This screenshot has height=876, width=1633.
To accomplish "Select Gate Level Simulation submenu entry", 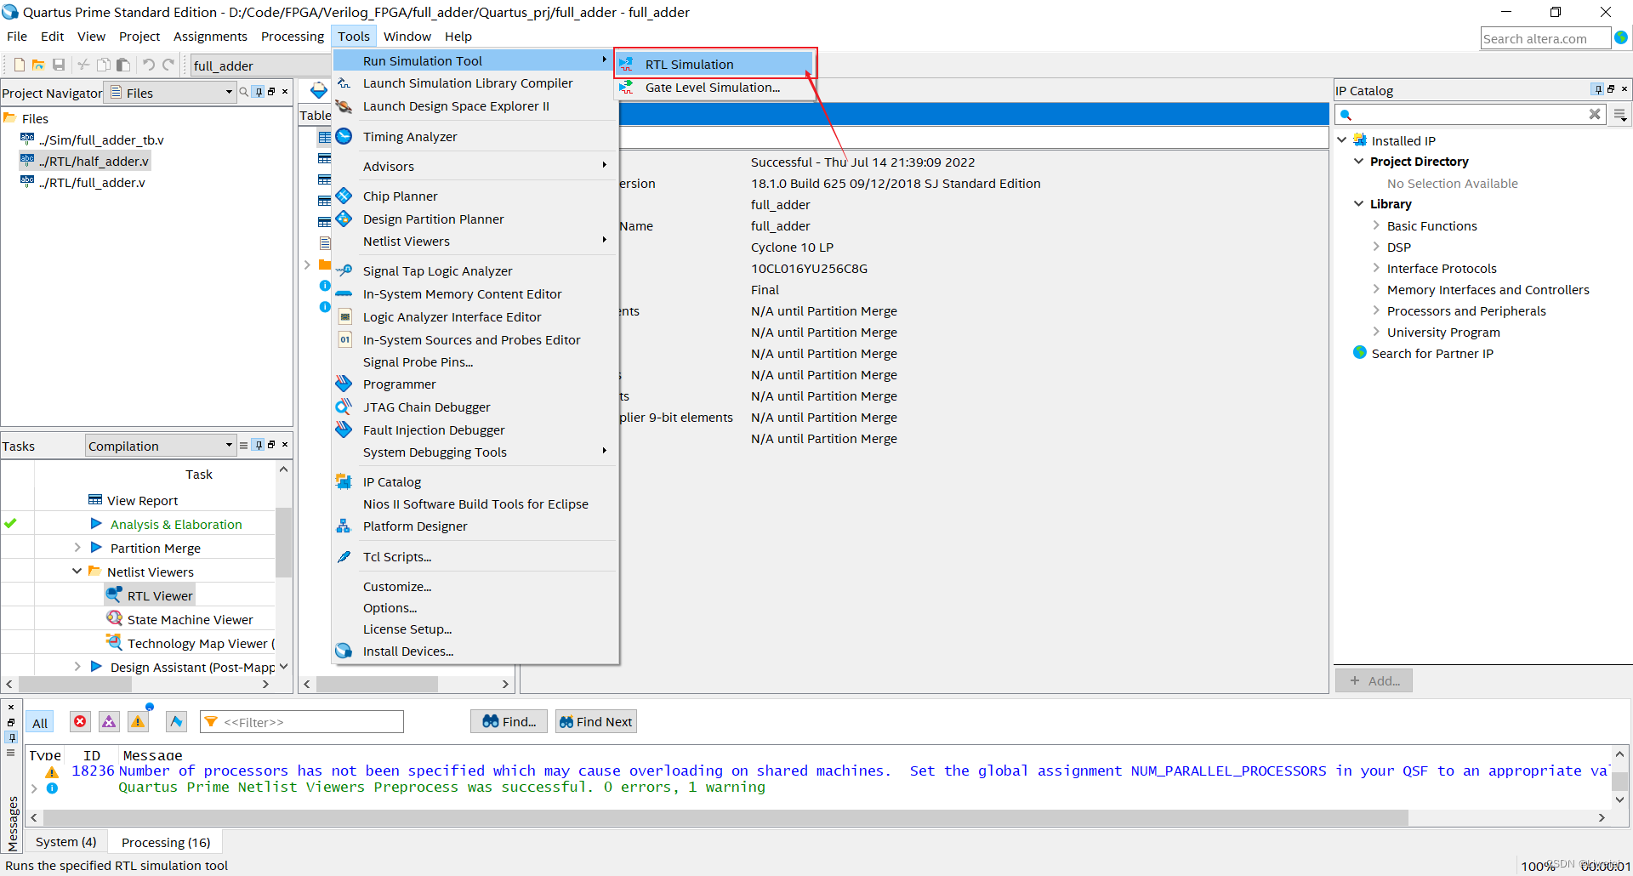I will point(714,88).
